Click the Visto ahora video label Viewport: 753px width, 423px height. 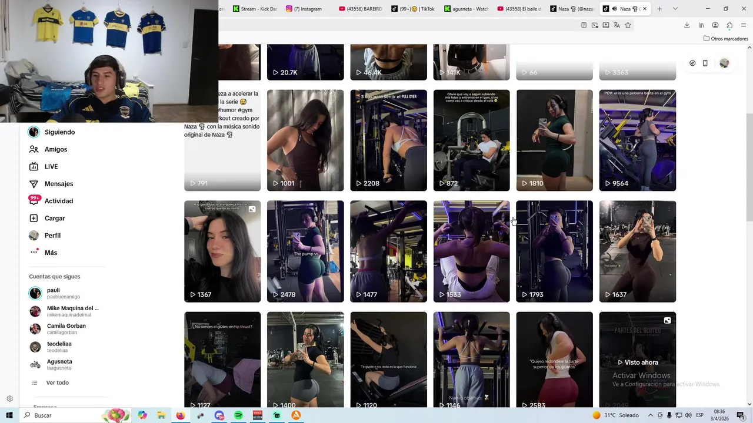638,362
